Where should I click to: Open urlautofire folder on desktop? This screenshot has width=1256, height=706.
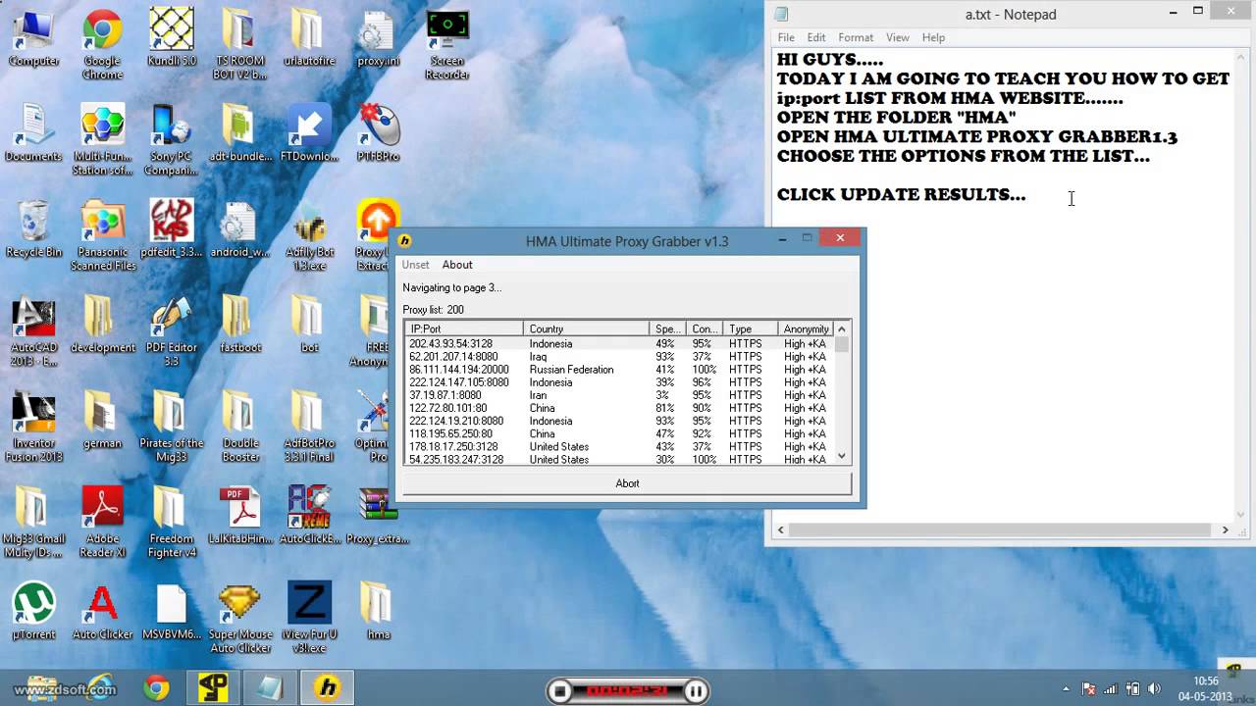(x=309, y=39)
